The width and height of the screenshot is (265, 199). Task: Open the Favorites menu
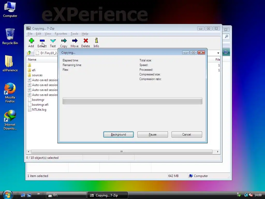[61, 34]
